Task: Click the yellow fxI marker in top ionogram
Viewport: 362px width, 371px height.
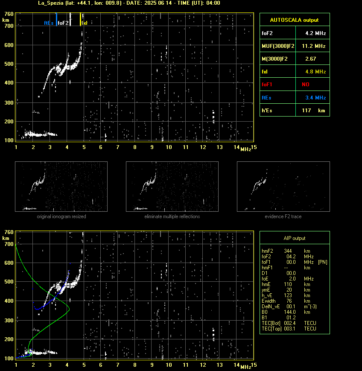Action: pyautogui.click(x=80, y=19)
